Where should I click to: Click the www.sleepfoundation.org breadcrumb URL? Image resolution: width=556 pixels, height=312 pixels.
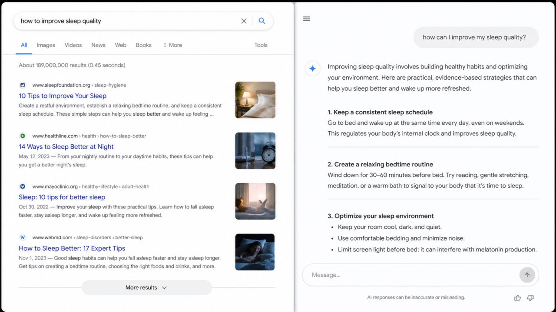pyautogui.click(x=79, y=85)
